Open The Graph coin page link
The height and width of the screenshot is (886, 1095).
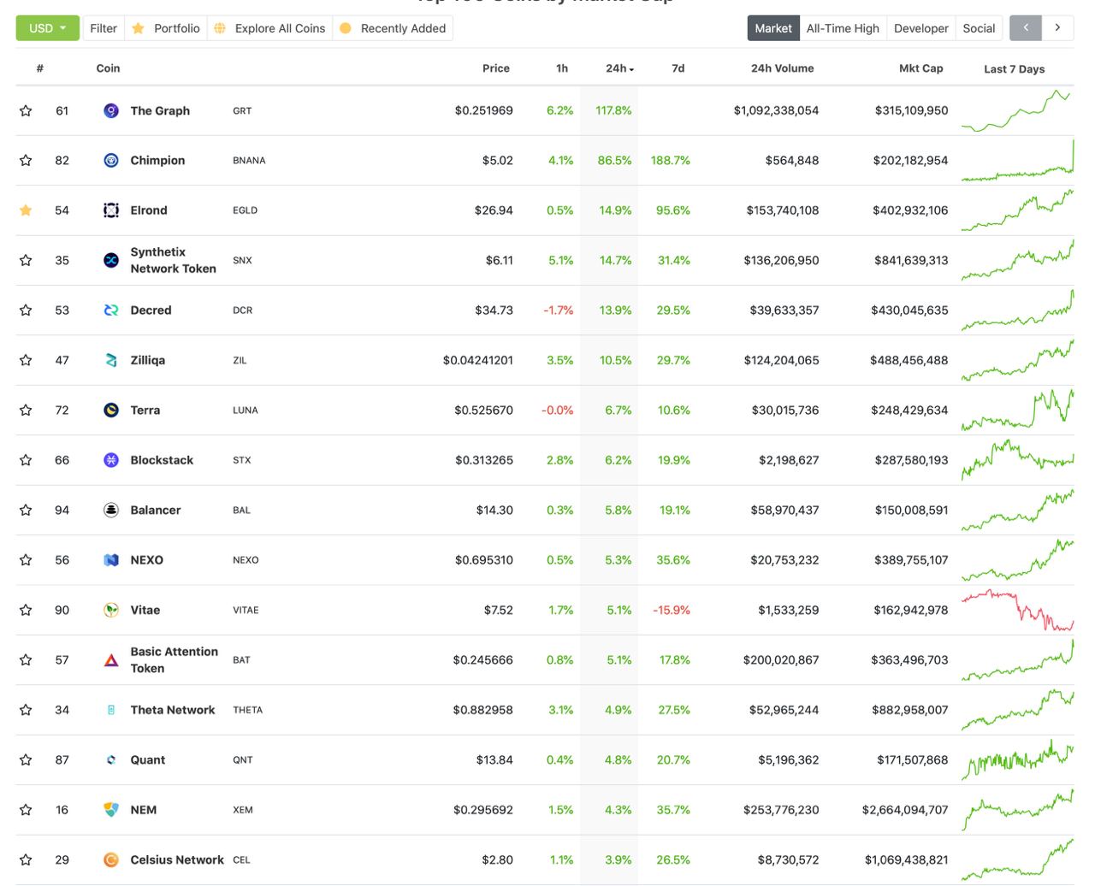(x=160, y=110)
